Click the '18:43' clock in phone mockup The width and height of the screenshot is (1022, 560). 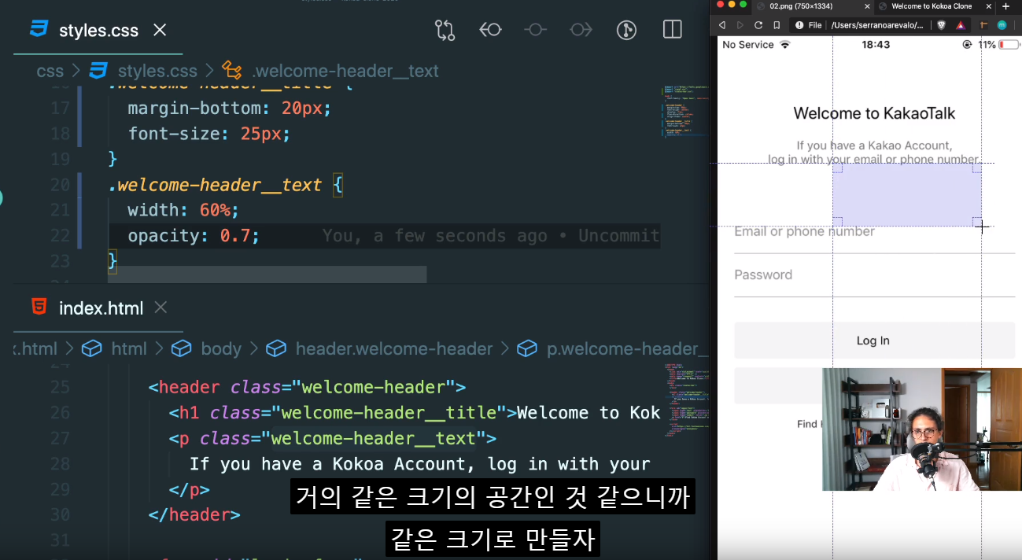pyautogui.click(x=876, y=45)
